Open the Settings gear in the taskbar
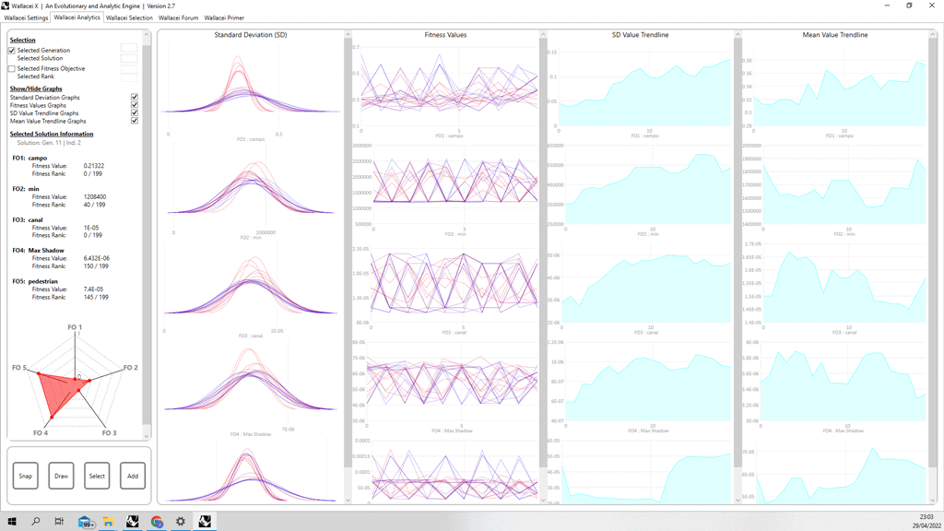This screenshot has width=944, height=531. [x=182, y=522]
